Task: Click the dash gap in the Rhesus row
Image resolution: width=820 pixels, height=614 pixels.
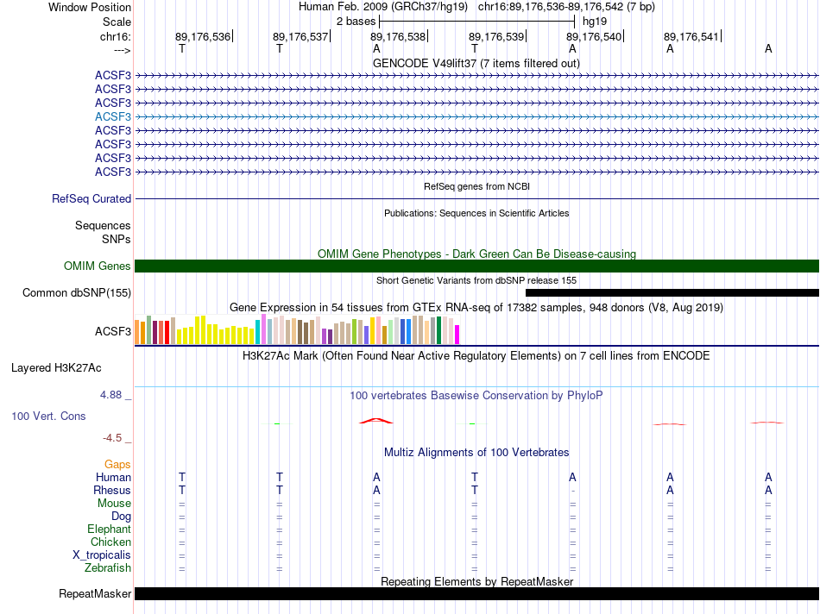Action: pyautogui.click(x=572, y=492)
